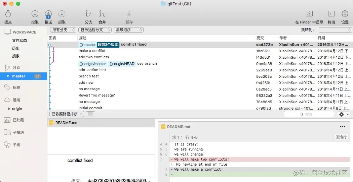Click the 提交 column header
353x182 pixels.
tap(260, 38)
